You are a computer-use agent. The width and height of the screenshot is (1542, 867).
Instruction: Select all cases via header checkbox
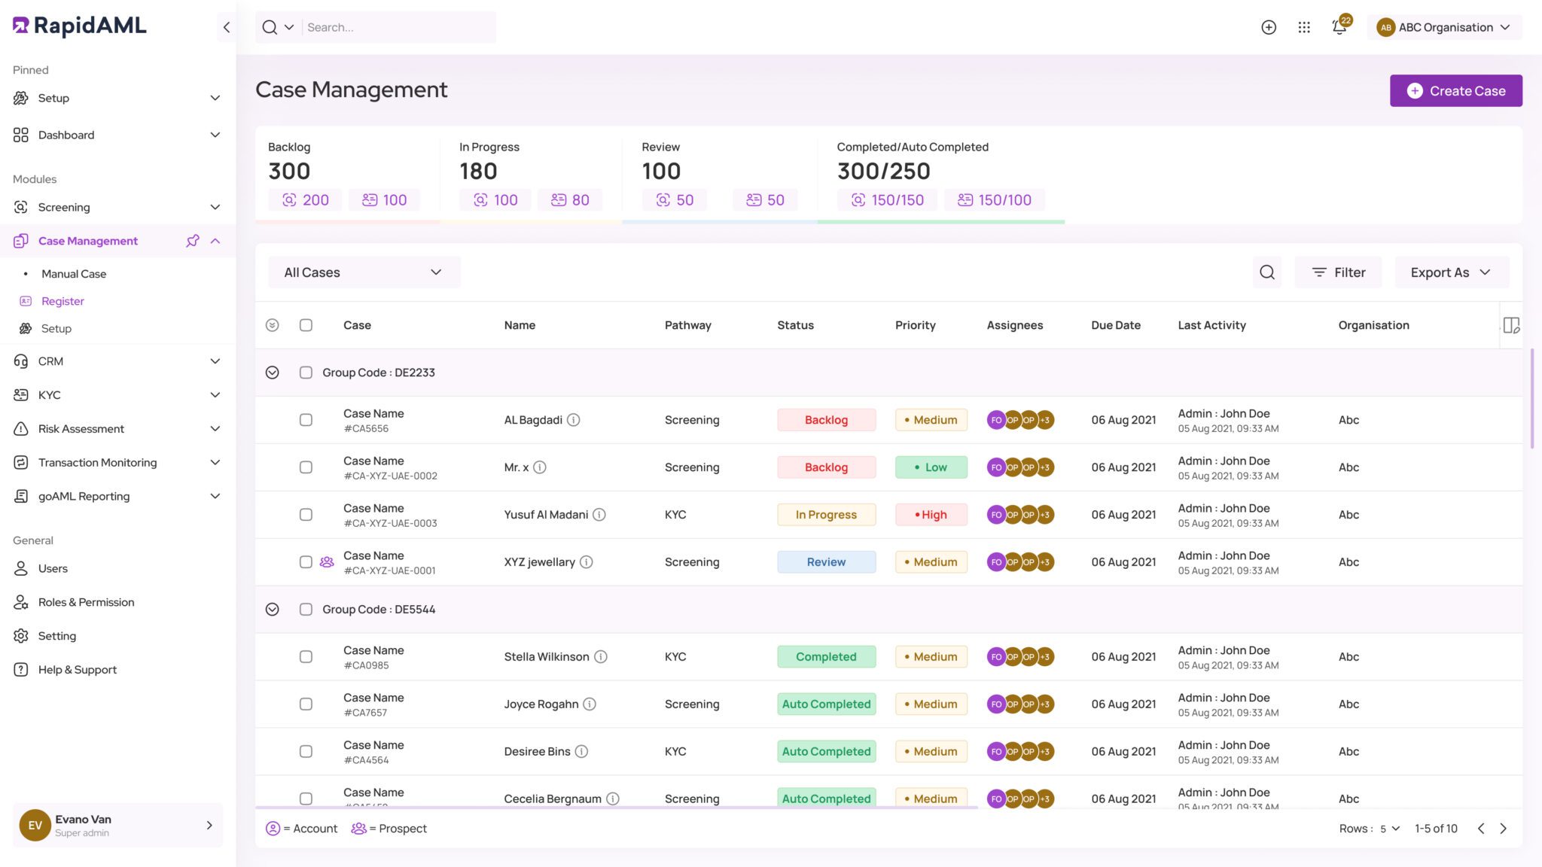click(x=306, y=325)
